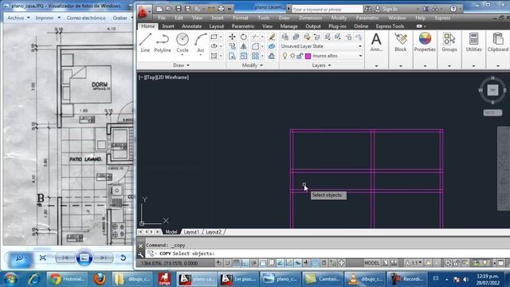
Task: Expand the Draw panel dropdown
Action: (181, 65)
